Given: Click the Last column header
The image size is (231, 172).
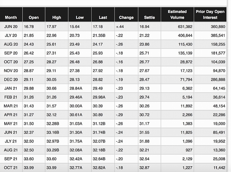Looking at the screenshot, I should point(103,17).
